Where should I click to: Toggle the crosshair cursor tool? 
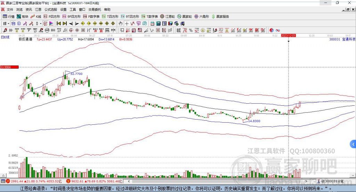pos(127,24)
